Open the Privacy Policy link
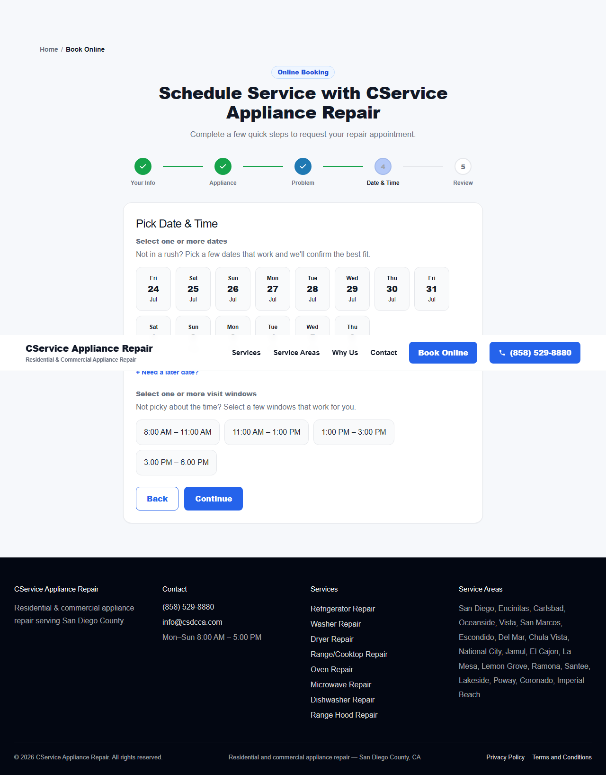This screenshot has height=775, width=606. tap(505, 757)
